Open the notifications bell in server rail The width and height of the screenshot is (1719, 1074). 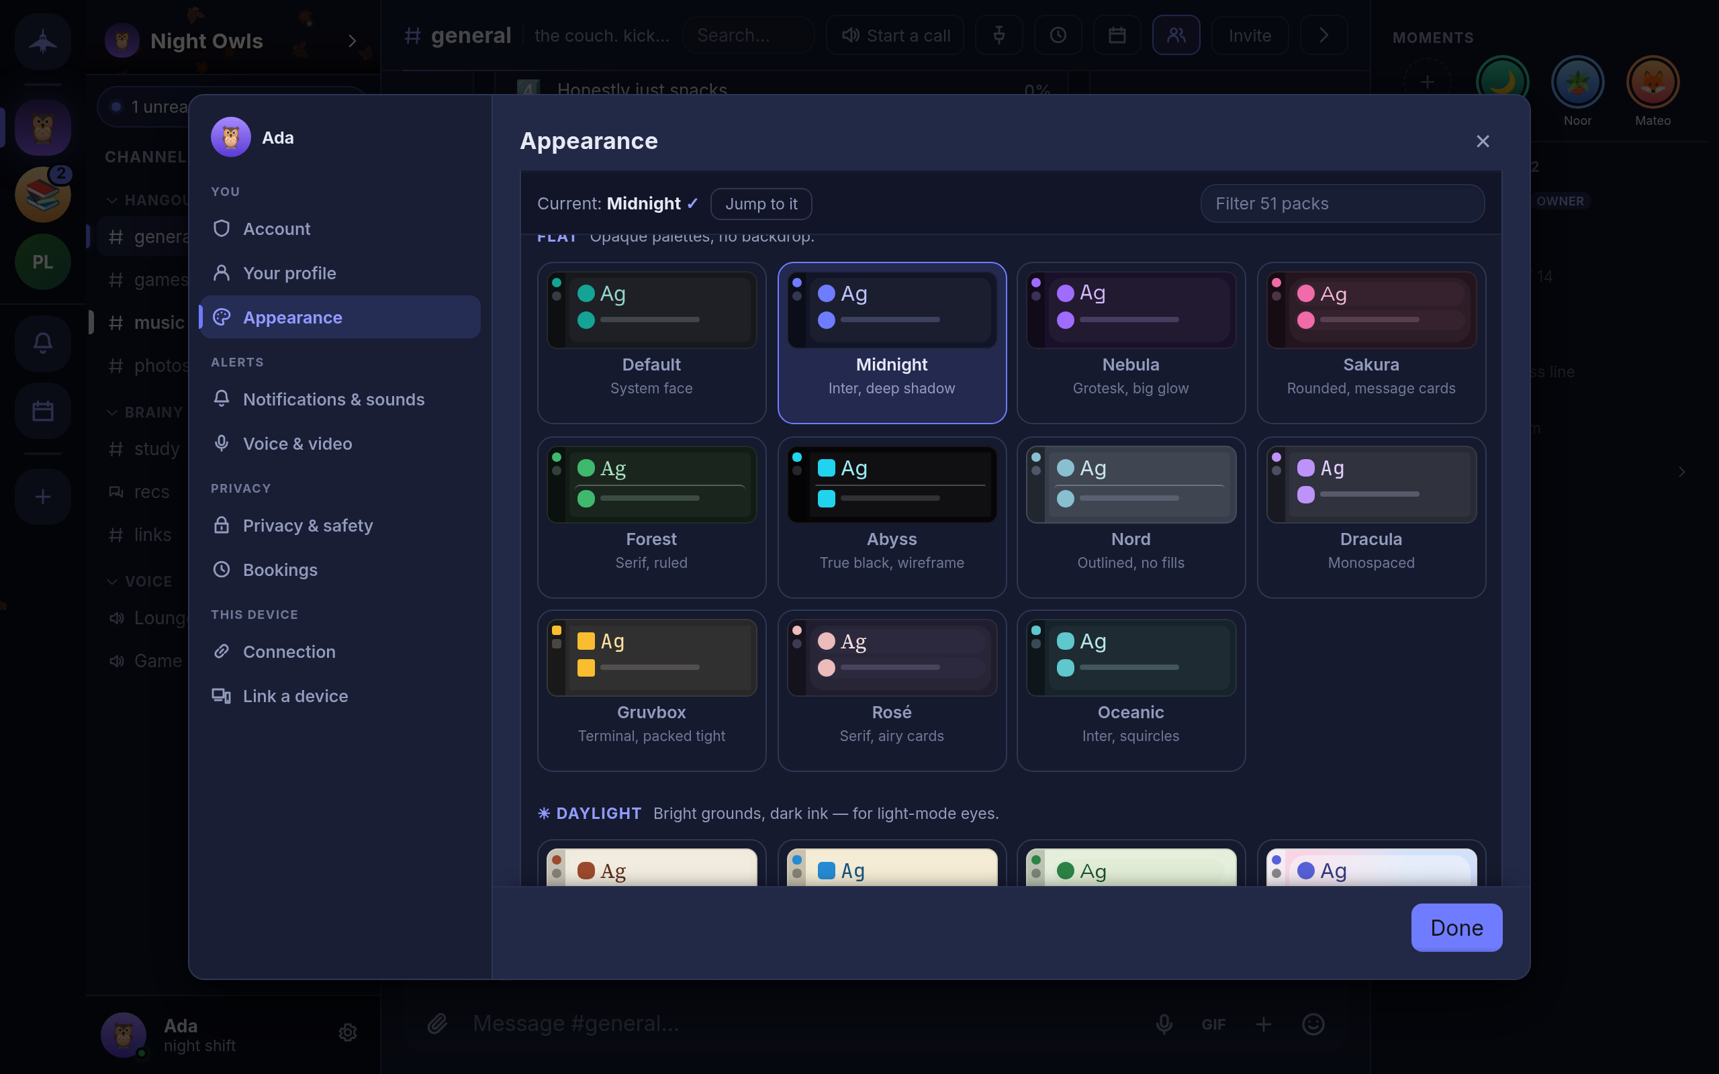[42, 343]
